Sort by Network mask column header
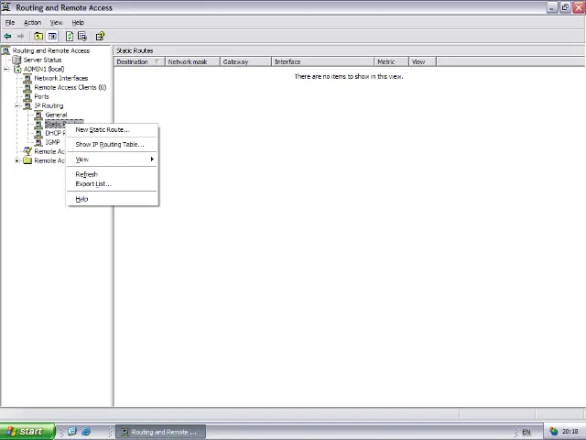 (x=192, y=61)
